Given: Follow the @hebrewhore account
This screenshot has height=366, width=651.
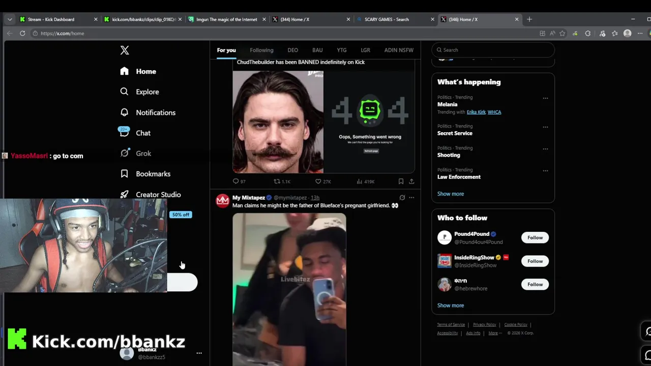Looking at the screenshot, I should point(535,284).
